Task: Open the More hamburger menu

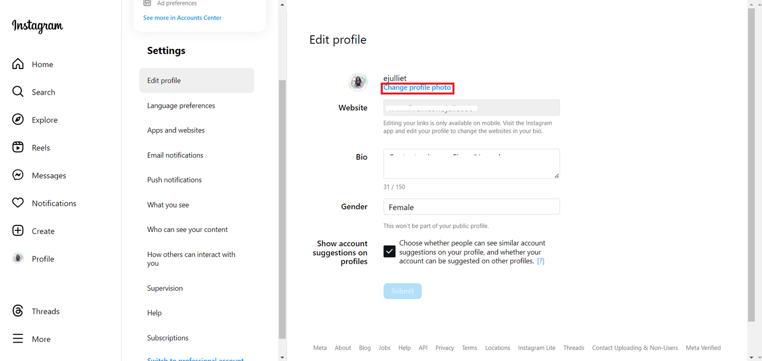Action: 18,339
